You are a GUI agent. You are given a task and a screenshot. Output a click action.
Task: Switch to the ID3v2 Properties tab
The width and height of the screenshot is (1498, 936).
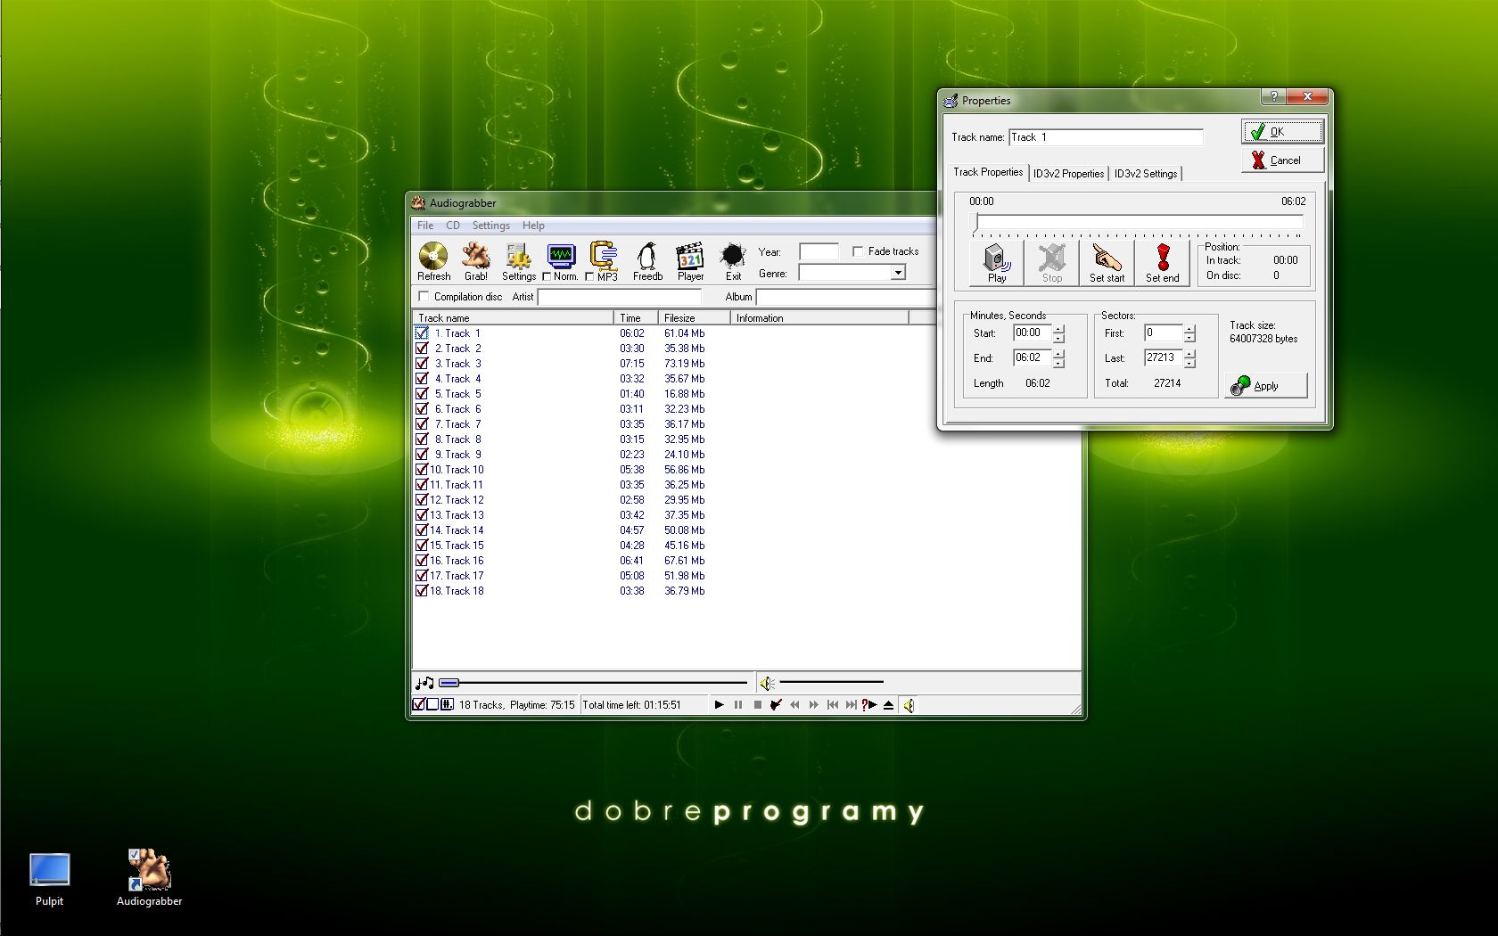coord(1068,174)
